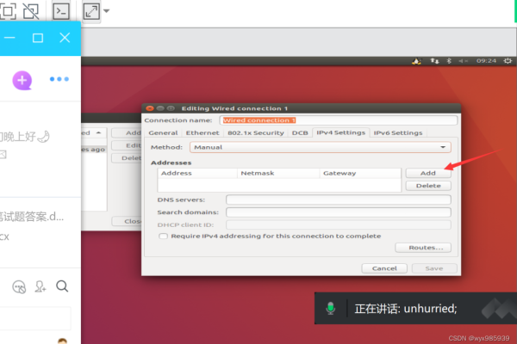The height and width of the screenshot is (344, 517).
Task: Click the Routes… button
Action: (x=422, y=248)
